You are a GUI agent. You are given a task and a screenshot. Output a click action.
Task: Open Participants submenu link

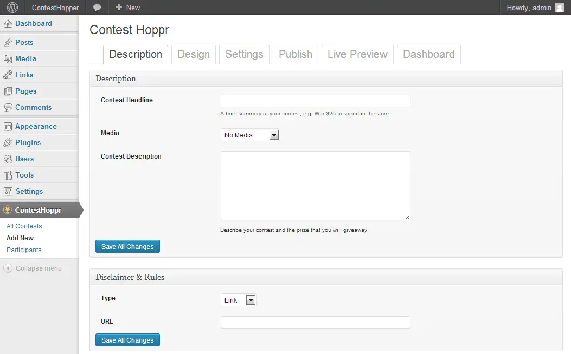(24, 250)
